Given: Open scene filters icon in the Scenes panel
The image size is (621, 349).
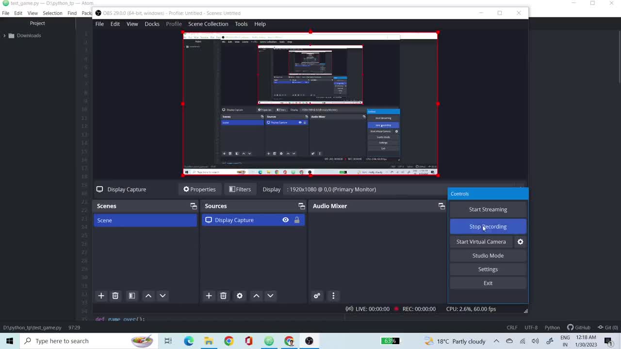Looking at the screenshot, I should tap(131, 296).
